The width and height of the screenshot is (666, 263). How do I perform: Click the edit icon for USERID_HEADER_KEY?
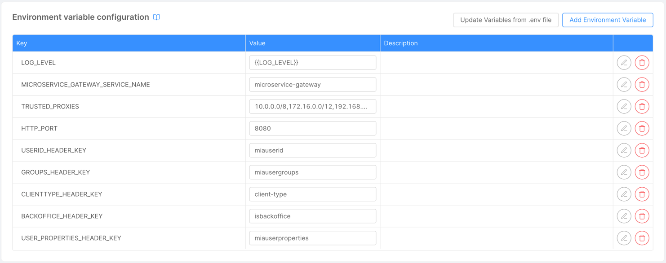[x=624, y=150]
